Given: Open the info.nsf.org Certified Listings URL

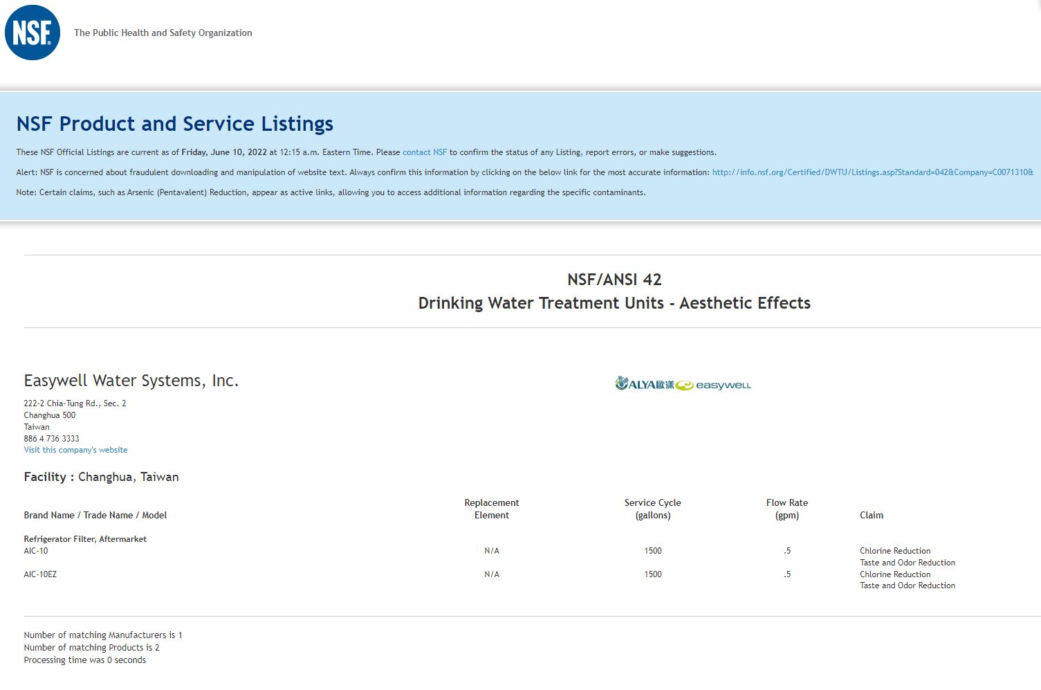Looking at the screenshot, I should 873,172.
